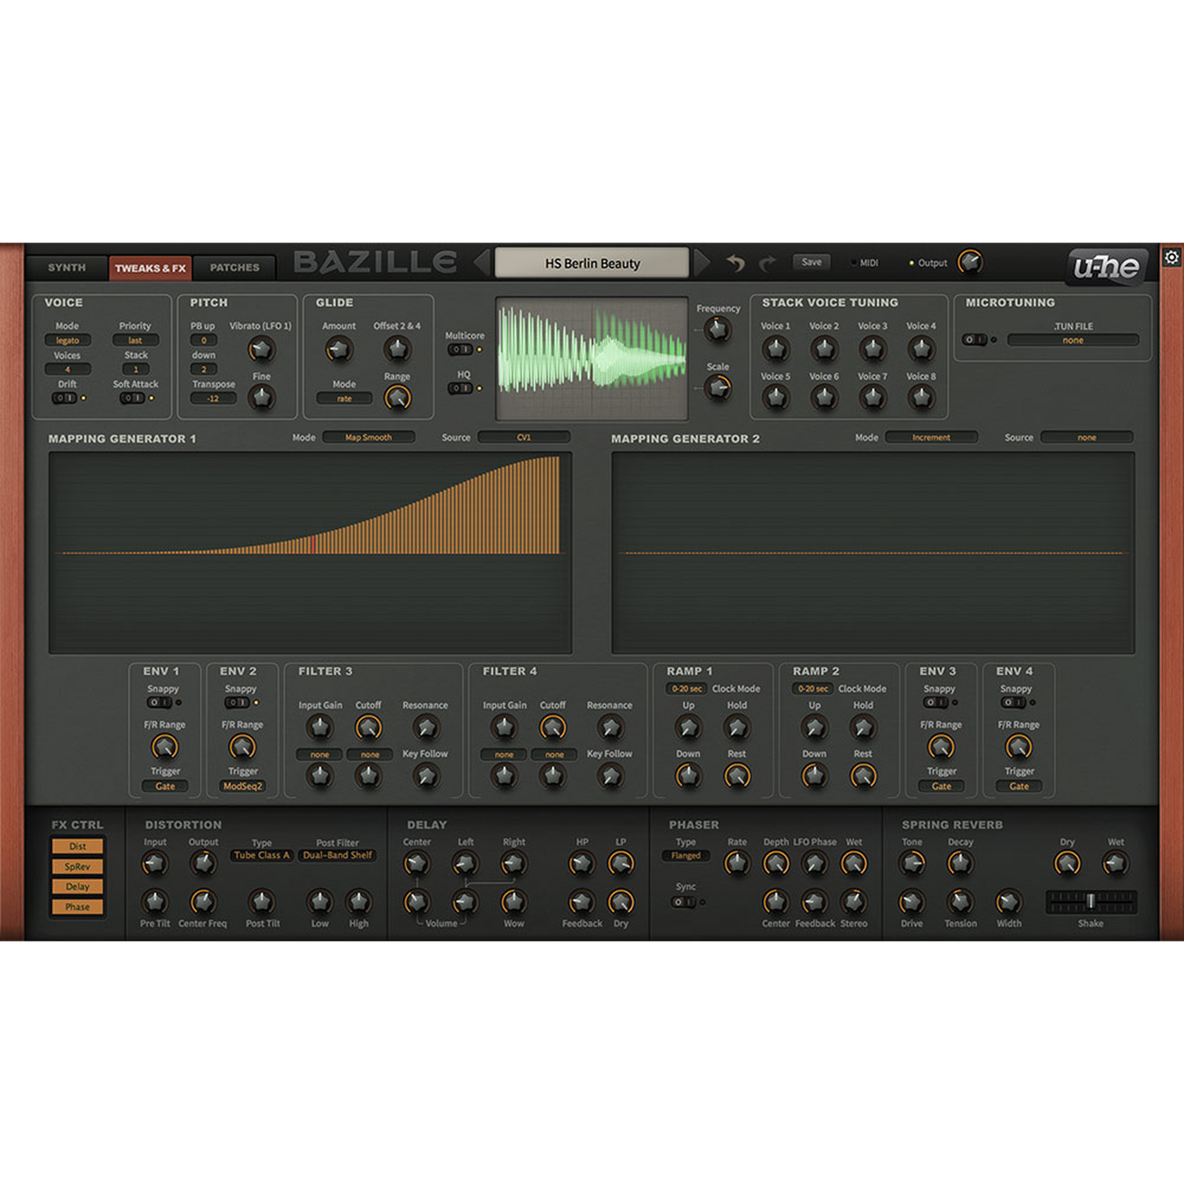The height and width of the screenshot is (1184, 1184).
Task: Open the Voice Mode legato selector
Action: click(67, 340)
